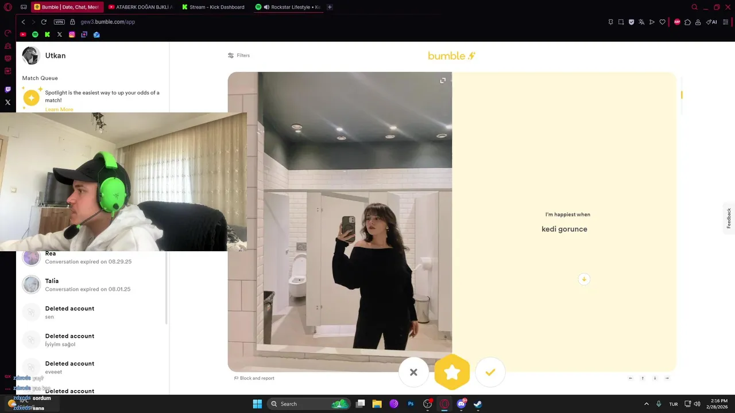This screenshot has width=735, height=413.
Task: Show next profile section with down arrow
Action: (x=584, y=279)
